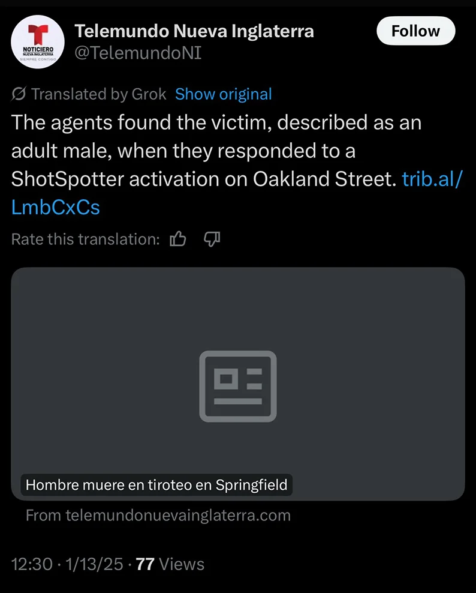Image resolution: width=476 pixels, height=593 pixels.
Task: Open the Telemundo Noticiero profile avatar
Action: pyautogui.click(x=38, y=42)
